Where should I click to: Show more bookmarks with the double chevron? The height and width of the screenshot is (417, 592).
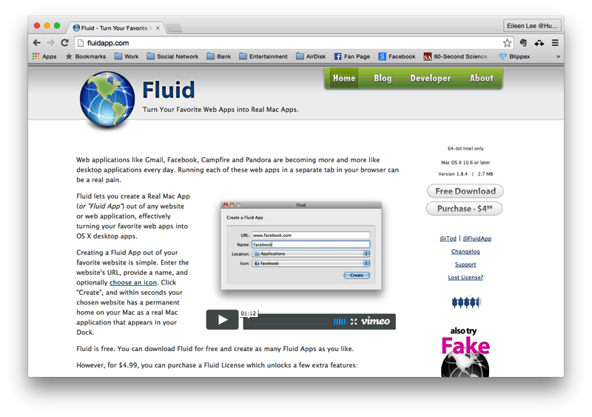(x=558, y=56)
